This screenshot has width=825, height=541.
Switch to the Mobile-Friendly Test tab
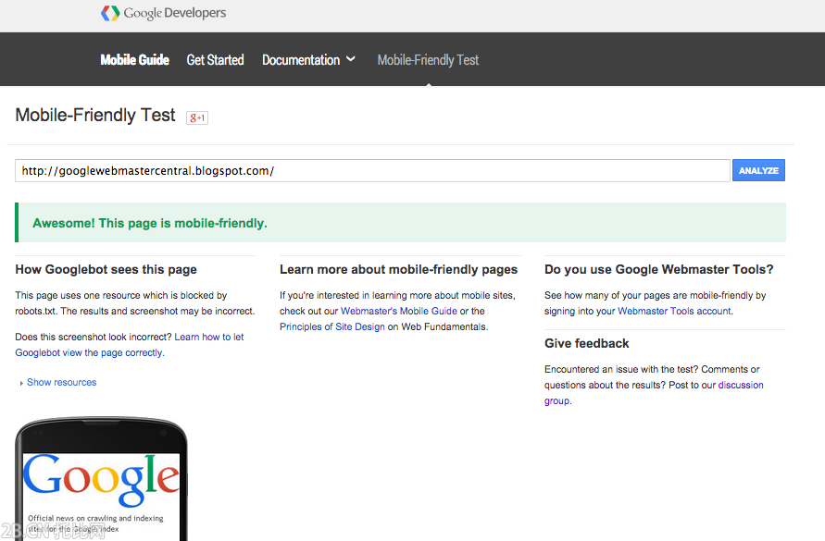(x=428, y=59)
